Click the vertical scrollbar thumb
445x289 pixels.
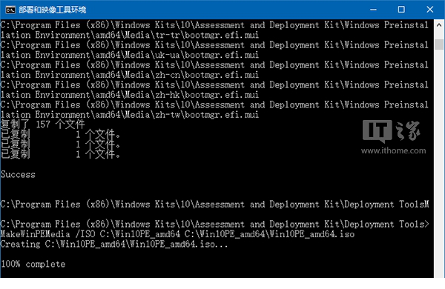click(439, 44)
